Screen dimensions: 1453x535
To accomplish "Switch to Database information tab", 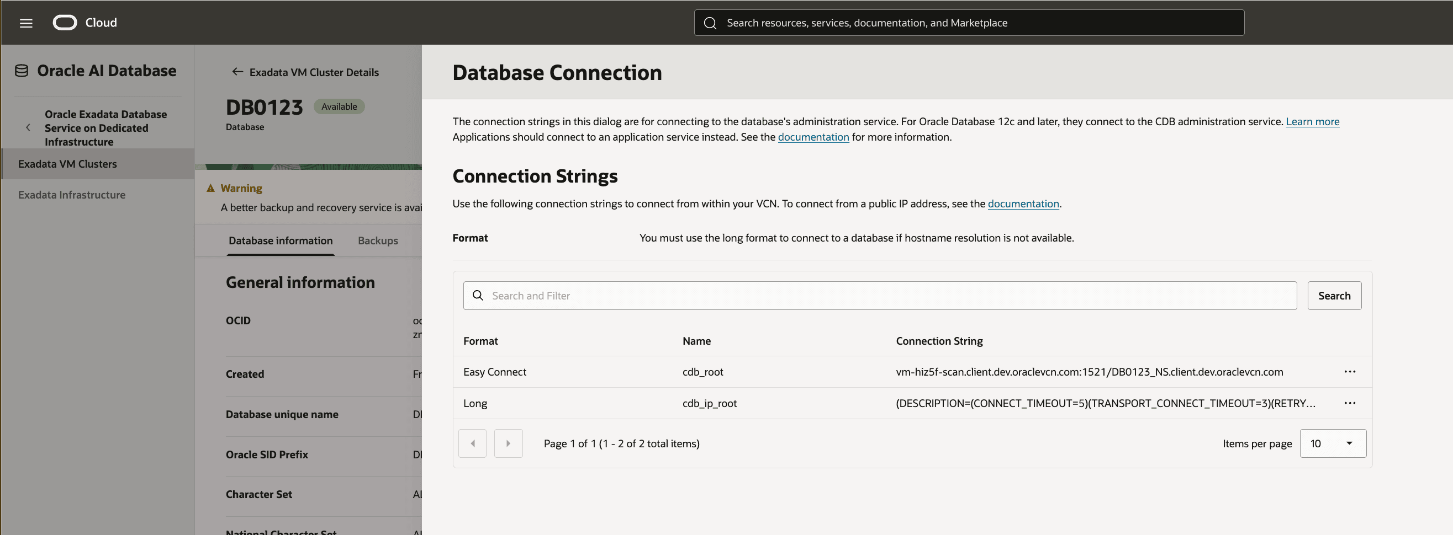I will (281, 240).
